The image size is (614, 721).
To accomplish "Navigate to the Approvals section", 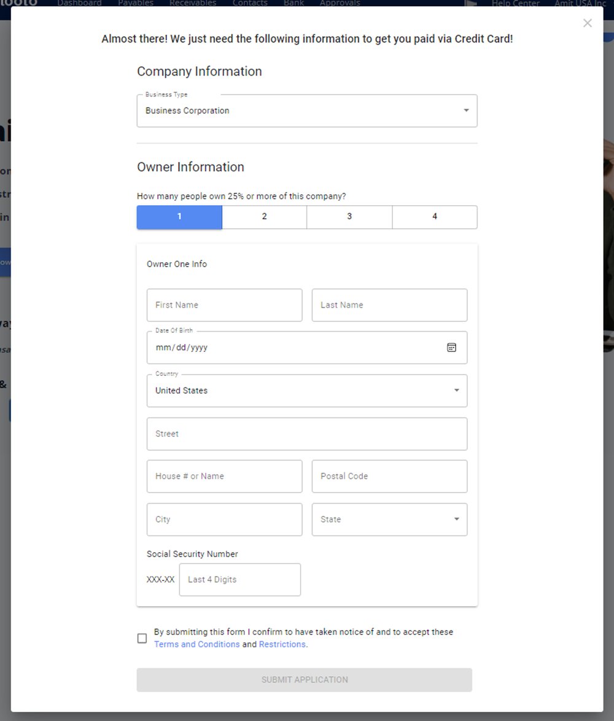I will click(340, 3).
